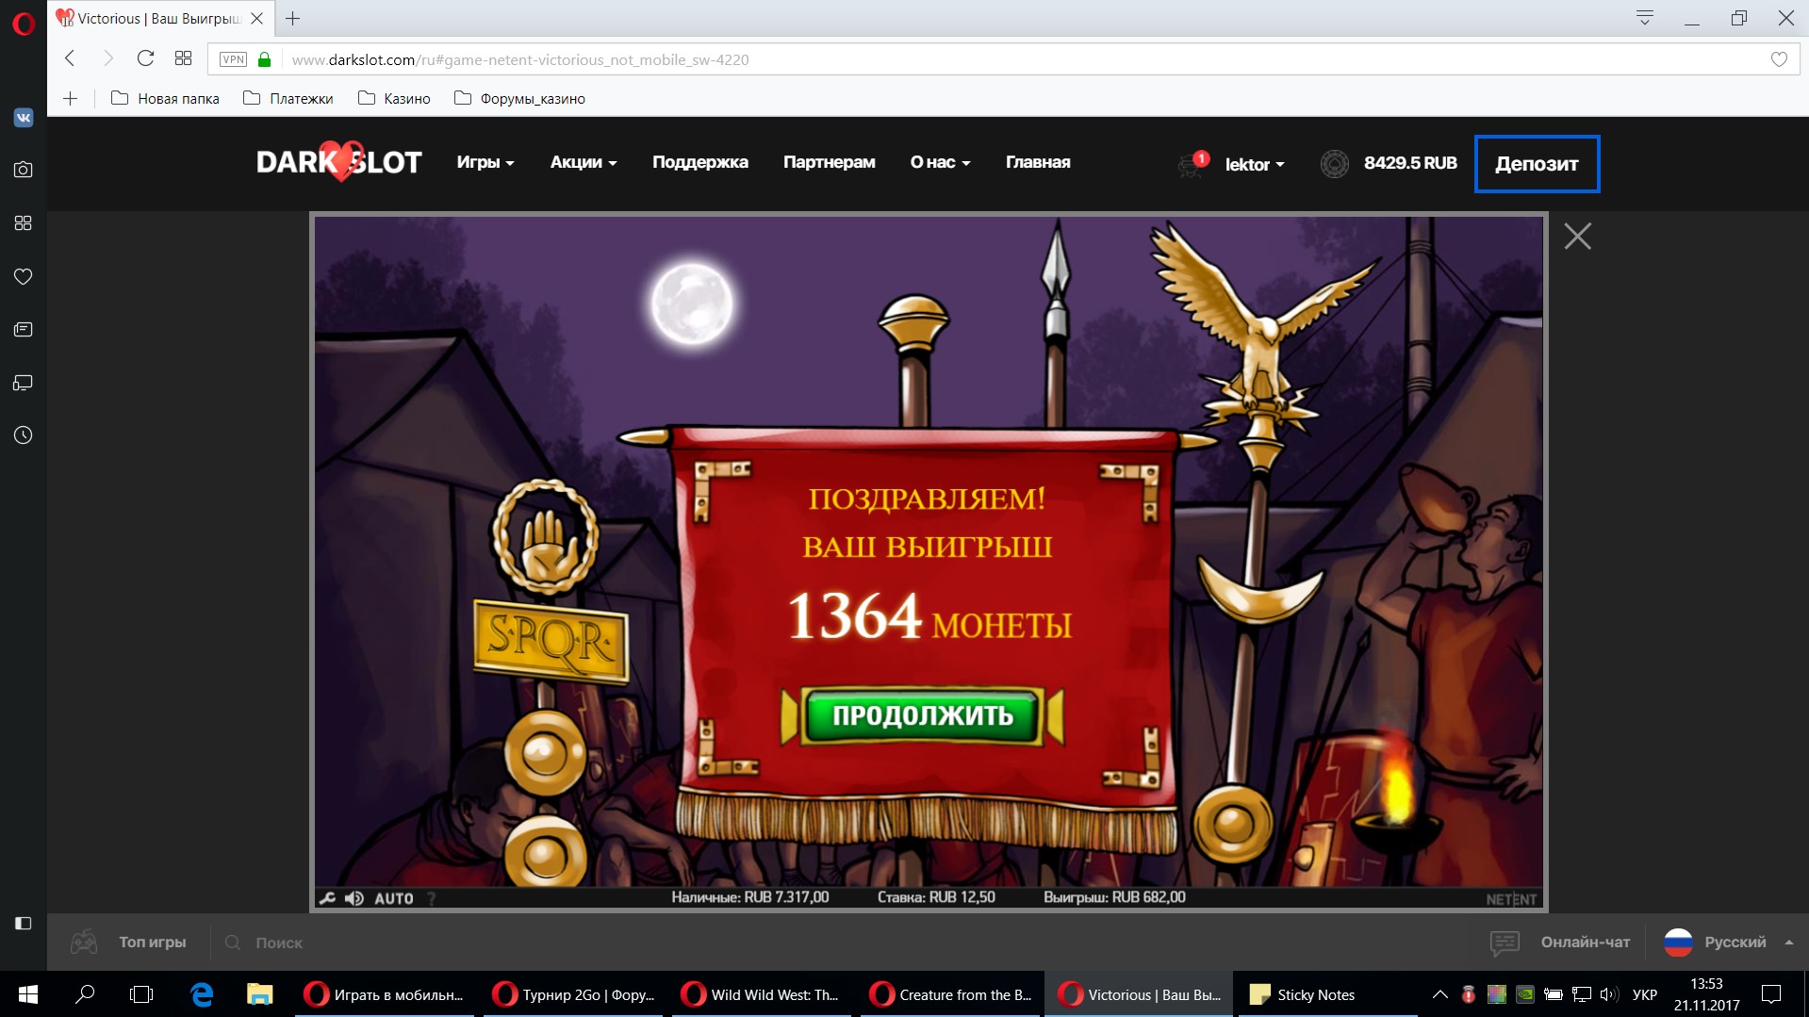This screenshot has width=1809, height=1017.
Task: Open the Action Center notifications icon
Action: [x=1771, y=994]
